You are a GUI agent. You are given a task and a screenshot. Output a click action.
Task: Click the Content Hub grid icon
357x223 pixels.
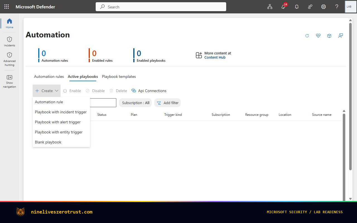coord(199,55)
